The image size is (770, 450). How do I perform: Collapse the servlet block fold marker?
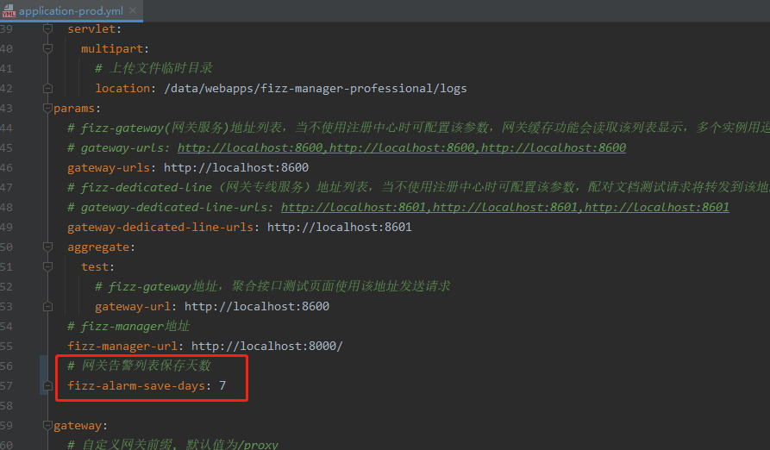click(x=47, y=29)
